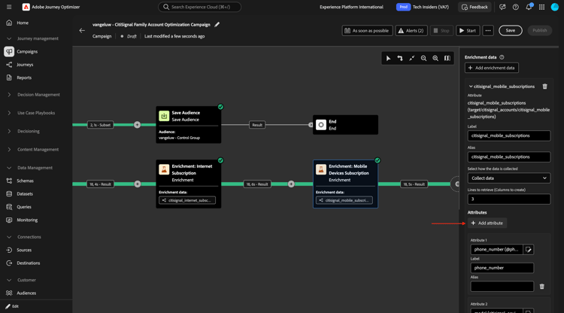Click the back arrow next to campaign title
Viewport: 564px width, 313px height.
tap(82, 31)
